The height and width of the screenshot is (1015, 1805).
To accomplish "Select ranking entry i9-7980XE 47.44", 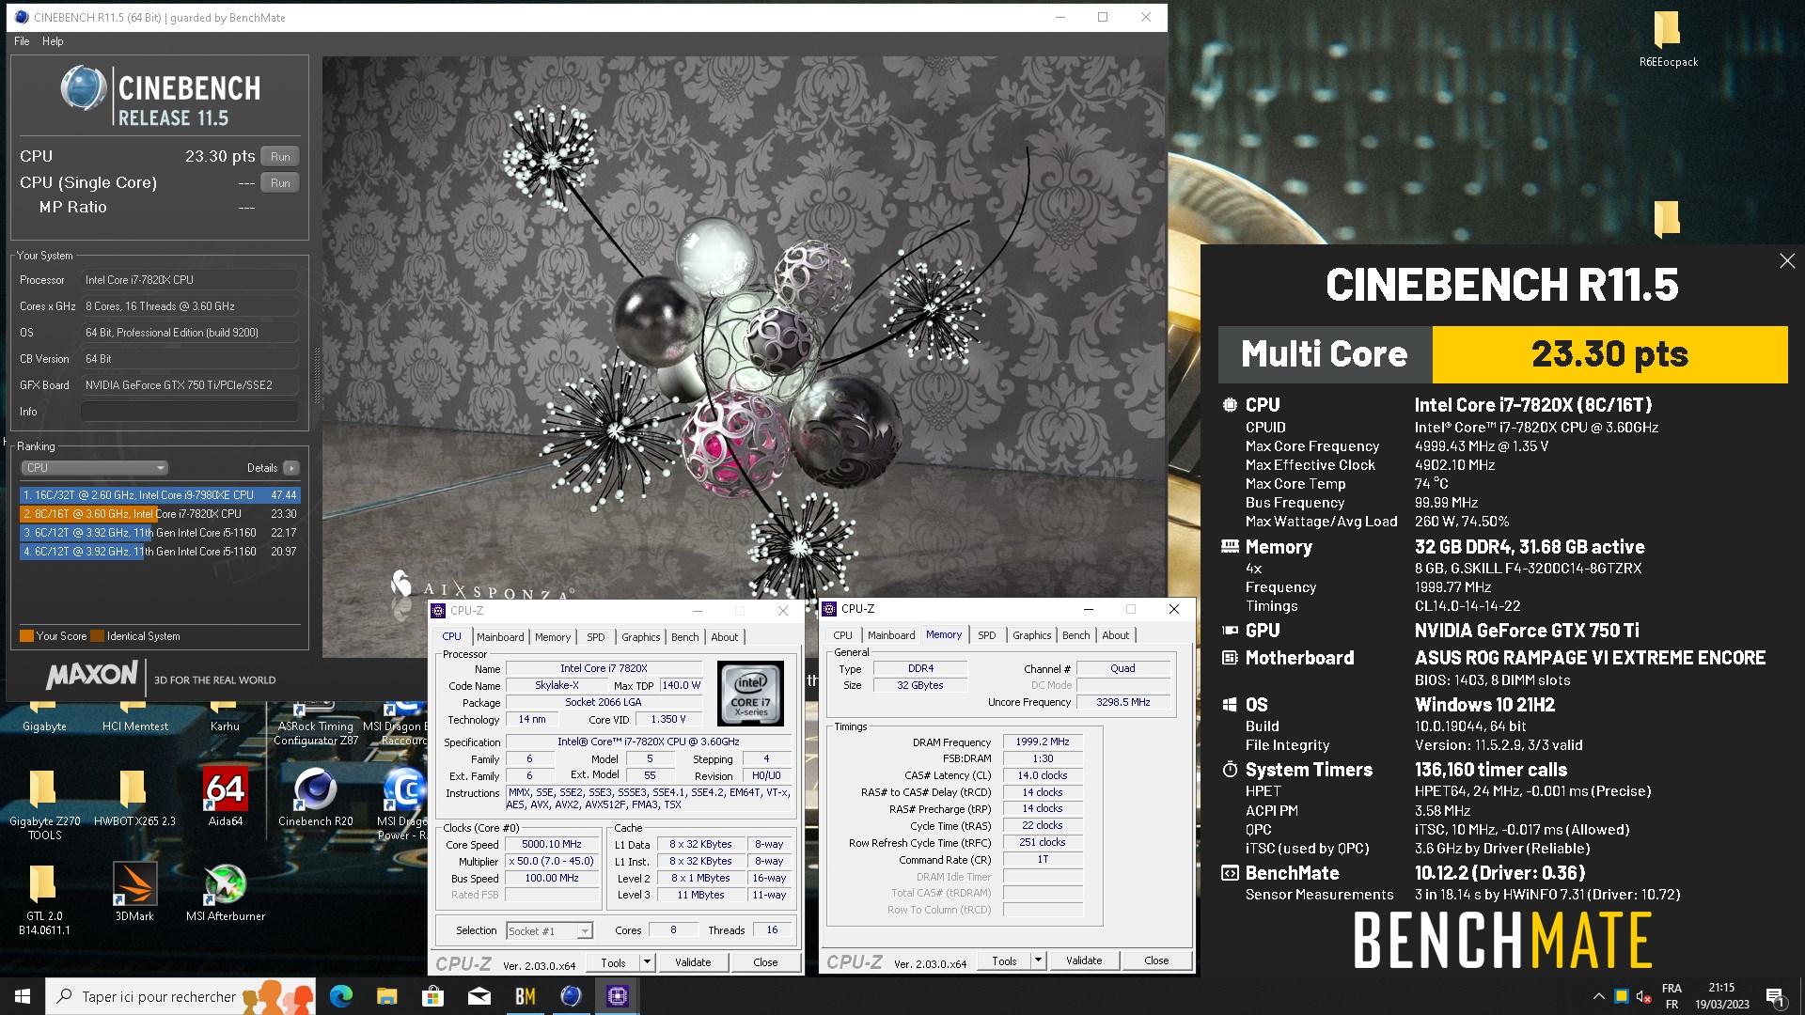I will (160, 495).
